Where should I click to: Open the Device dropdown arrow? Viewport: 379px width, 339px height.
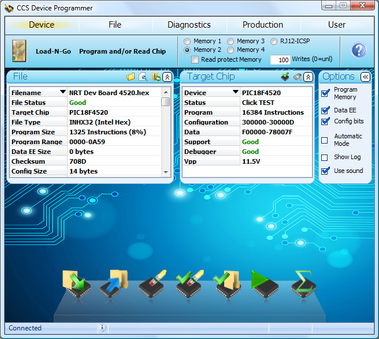(235, 93)
